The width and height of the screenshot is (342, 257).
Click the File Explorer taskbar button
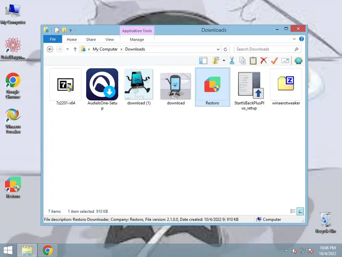point(27,250)
